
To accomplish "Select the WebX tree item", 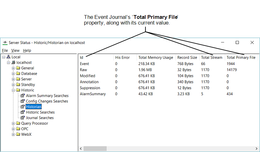I will (x=26, y=134).
